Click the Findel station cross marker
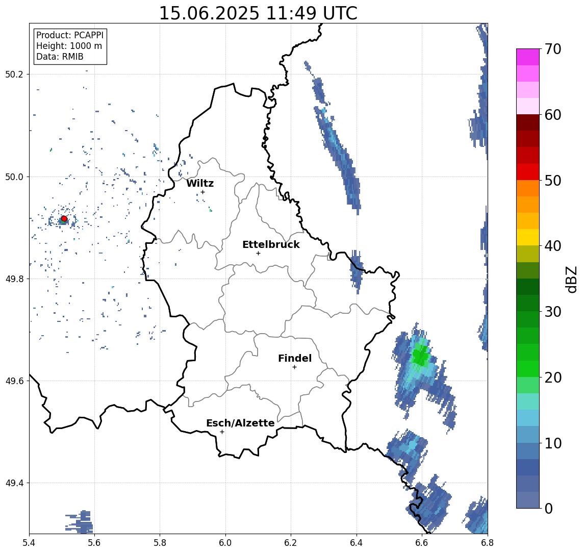Image resolution: width=584 pixels, height=553 pixels. 294,367
